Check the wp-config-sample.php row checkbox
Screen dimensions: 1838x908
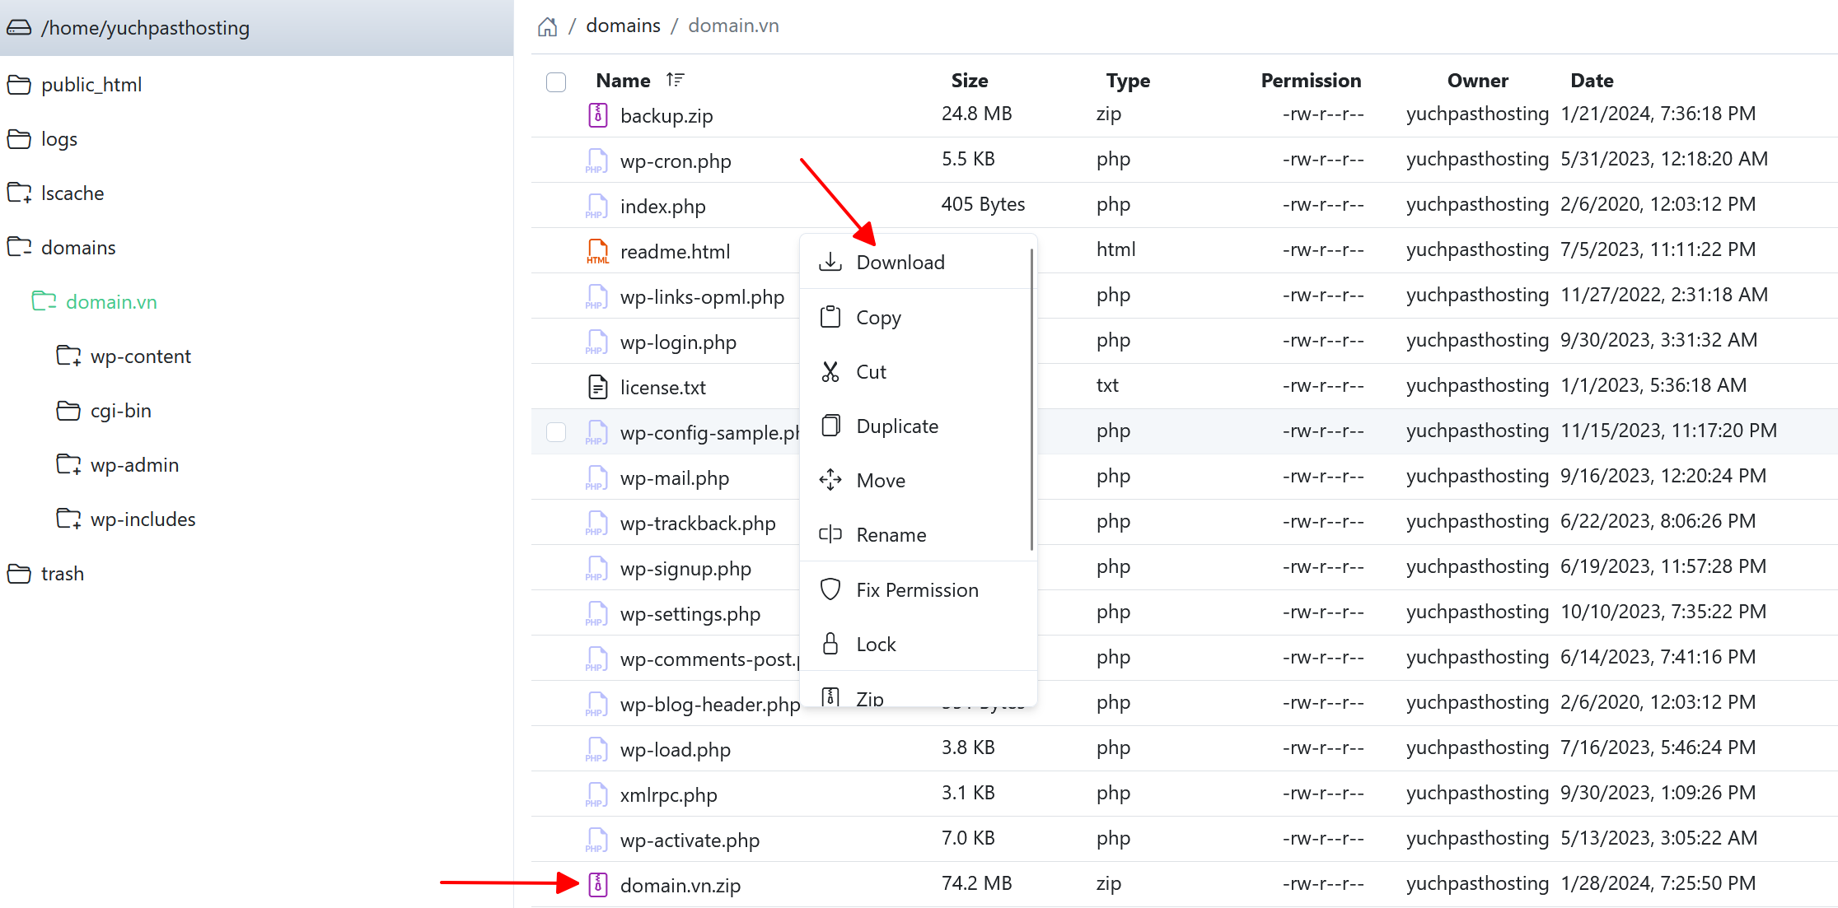click(x=556, y=431)
